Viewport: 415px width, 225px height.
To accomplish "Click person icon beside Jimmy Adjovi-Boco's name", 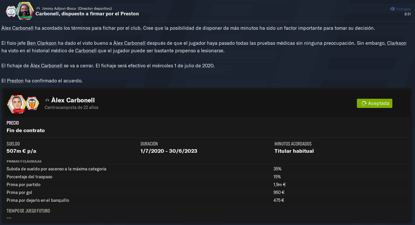I will point(38,9).
